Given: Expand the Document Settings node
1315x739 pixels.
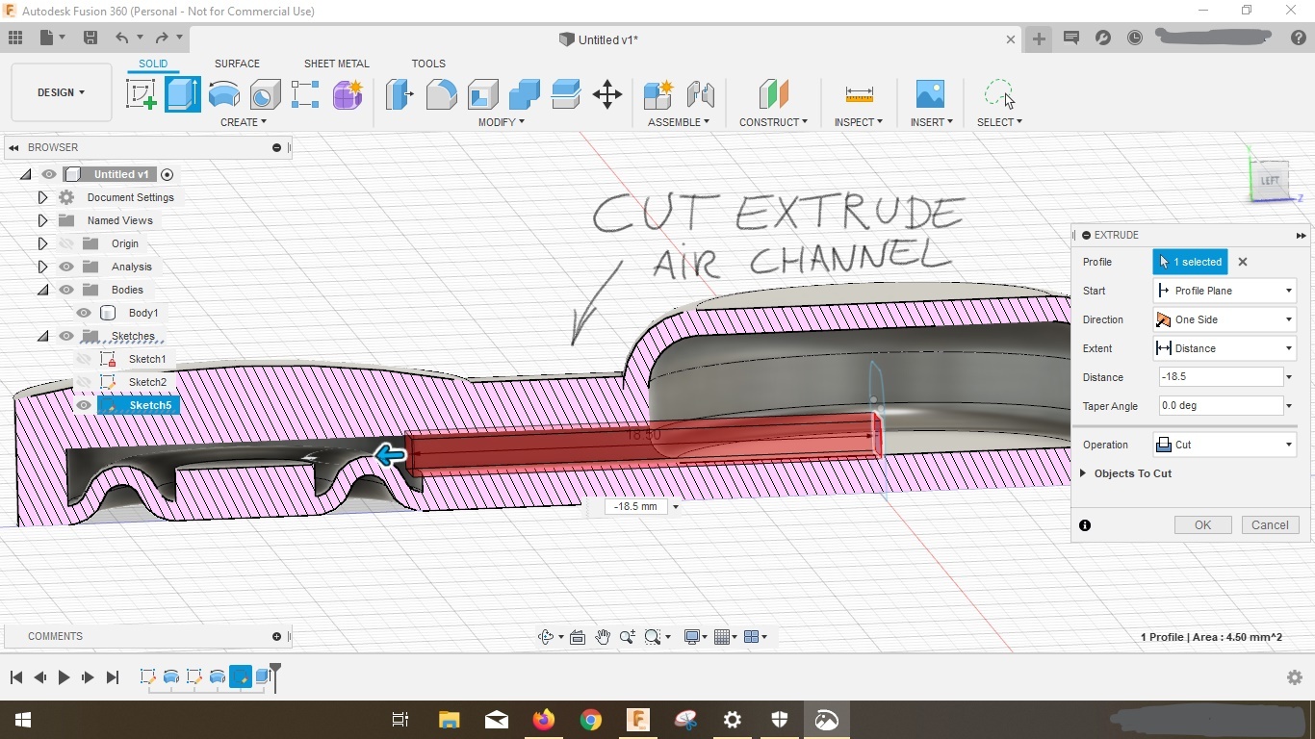Looking at the screenshot, I should coord(42,197).
